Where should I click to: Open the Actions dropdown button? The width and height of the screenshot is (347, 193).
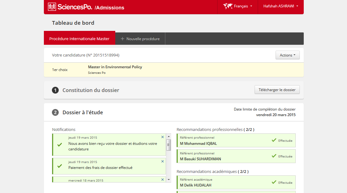287,55
